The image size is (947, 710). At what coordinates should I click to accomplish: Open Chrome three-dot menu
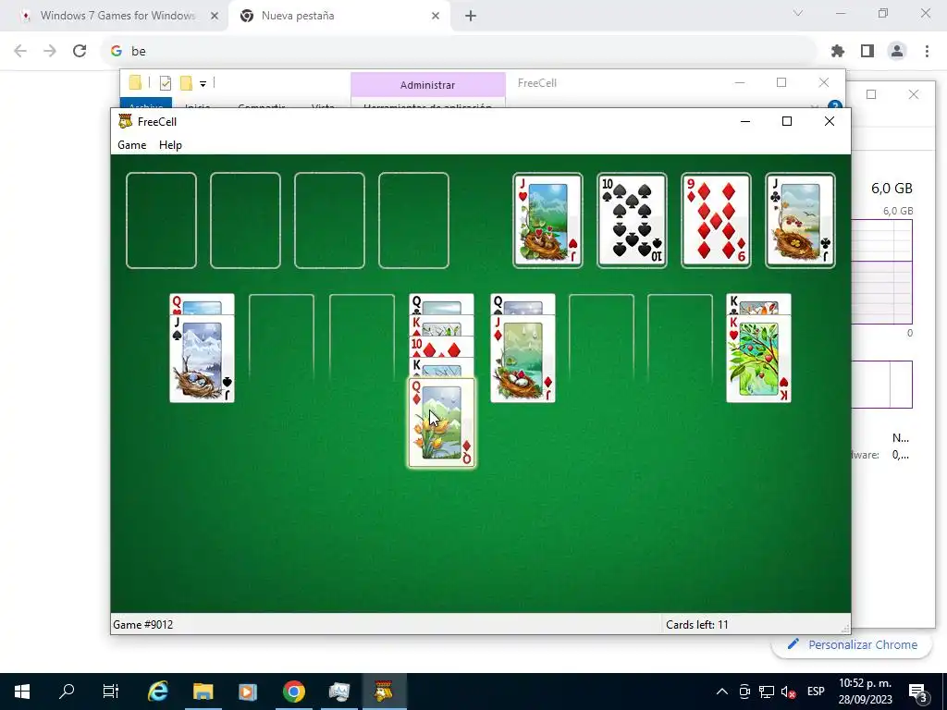coord(927,51)
